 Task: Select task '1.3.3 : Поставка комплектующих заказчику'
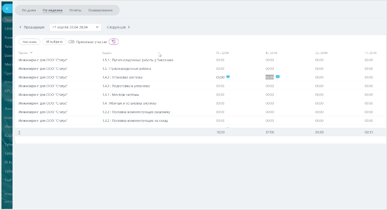coord(136,112)
